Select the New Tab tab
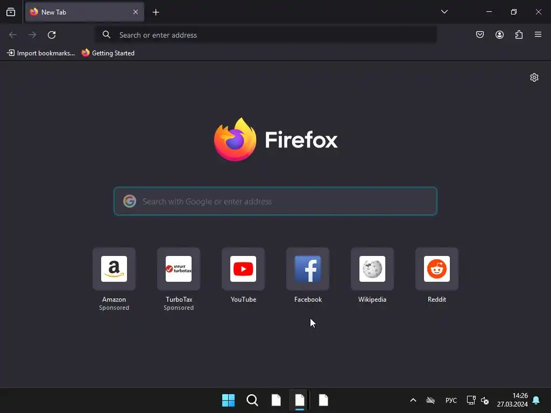 (84, 12)
